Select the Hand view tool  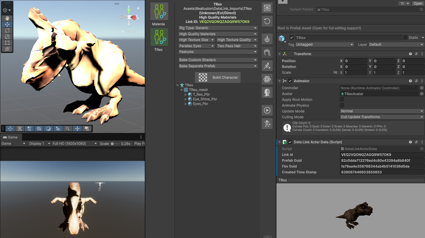point(7,18)
